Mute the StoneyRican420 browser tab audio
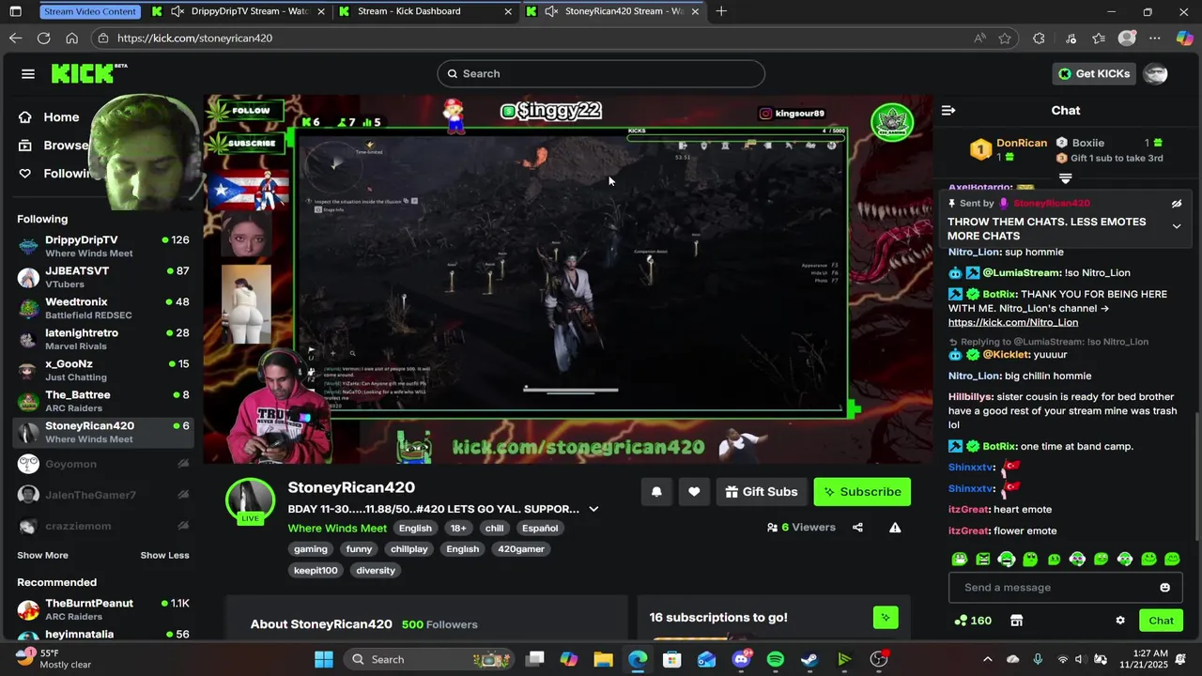 point(551,11)
